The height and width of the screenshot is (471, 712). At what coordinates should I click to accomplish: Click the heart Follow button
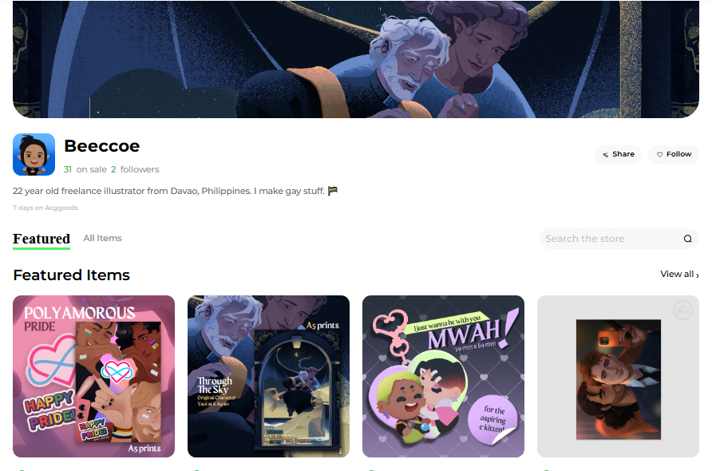click(674, 154)
